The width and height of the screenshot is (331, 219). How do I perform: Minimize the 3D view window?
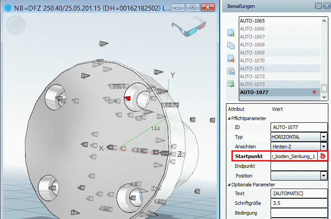177,8
